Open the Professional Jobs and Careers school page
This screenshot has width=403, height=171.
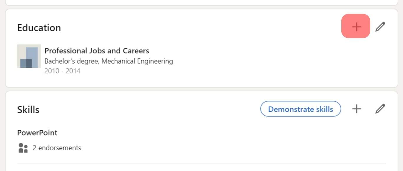point(97,50)
